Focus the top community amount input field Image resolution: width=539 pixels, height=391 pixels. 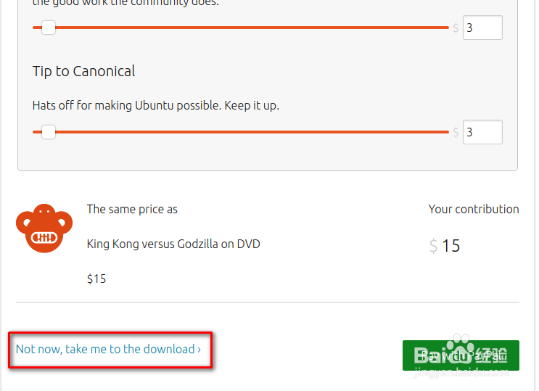point(482,28)
